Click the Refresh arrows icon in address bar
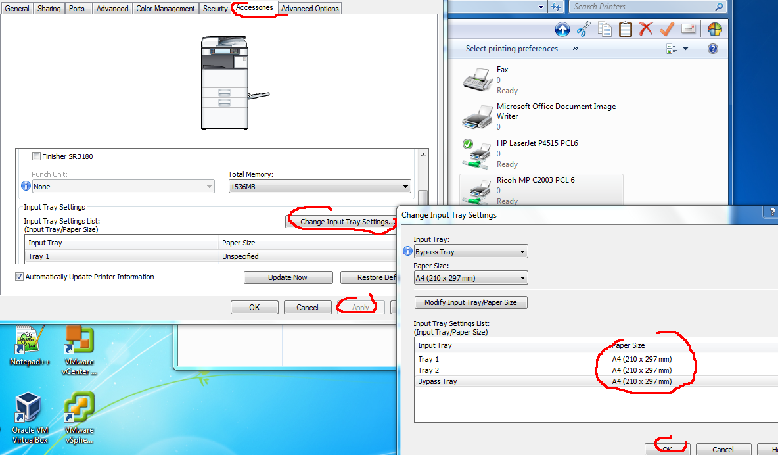 coord(556,7)
